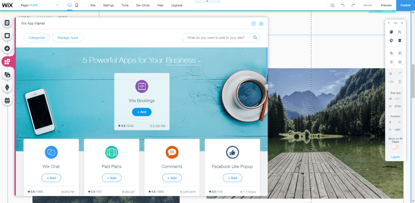Click the rotation degree value field
This screenshot has height=203, width=415.
400,73
